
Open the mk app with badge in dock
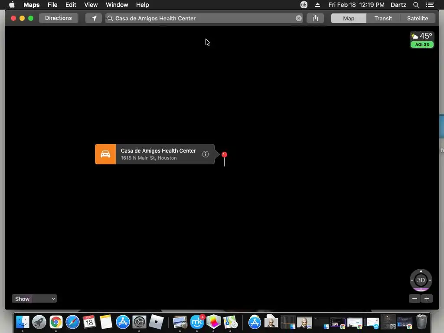coord(197,322)
